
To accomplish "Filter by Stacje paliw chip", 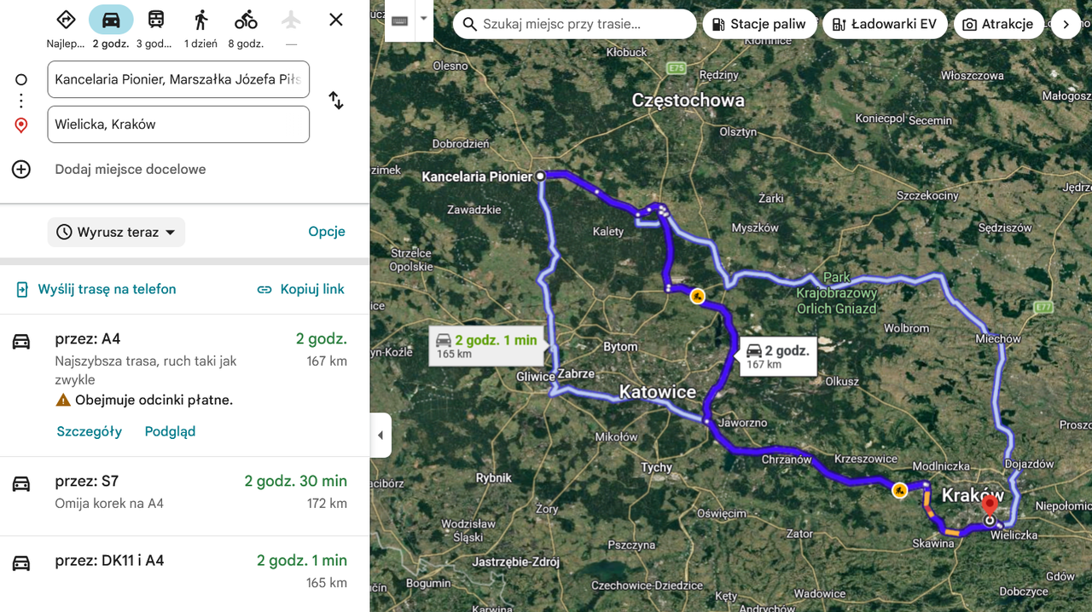I will pyautogui.click(x=759, y=25).
